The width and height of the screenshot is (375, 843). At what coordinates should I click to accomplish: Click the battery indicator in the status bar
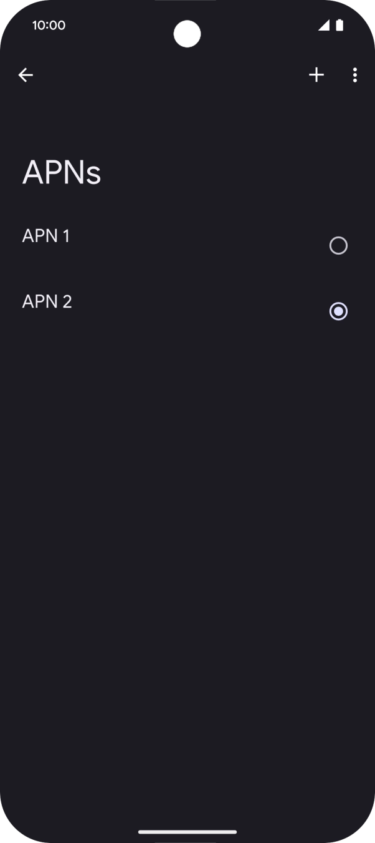pyautogui.click(x=339, y=25)
